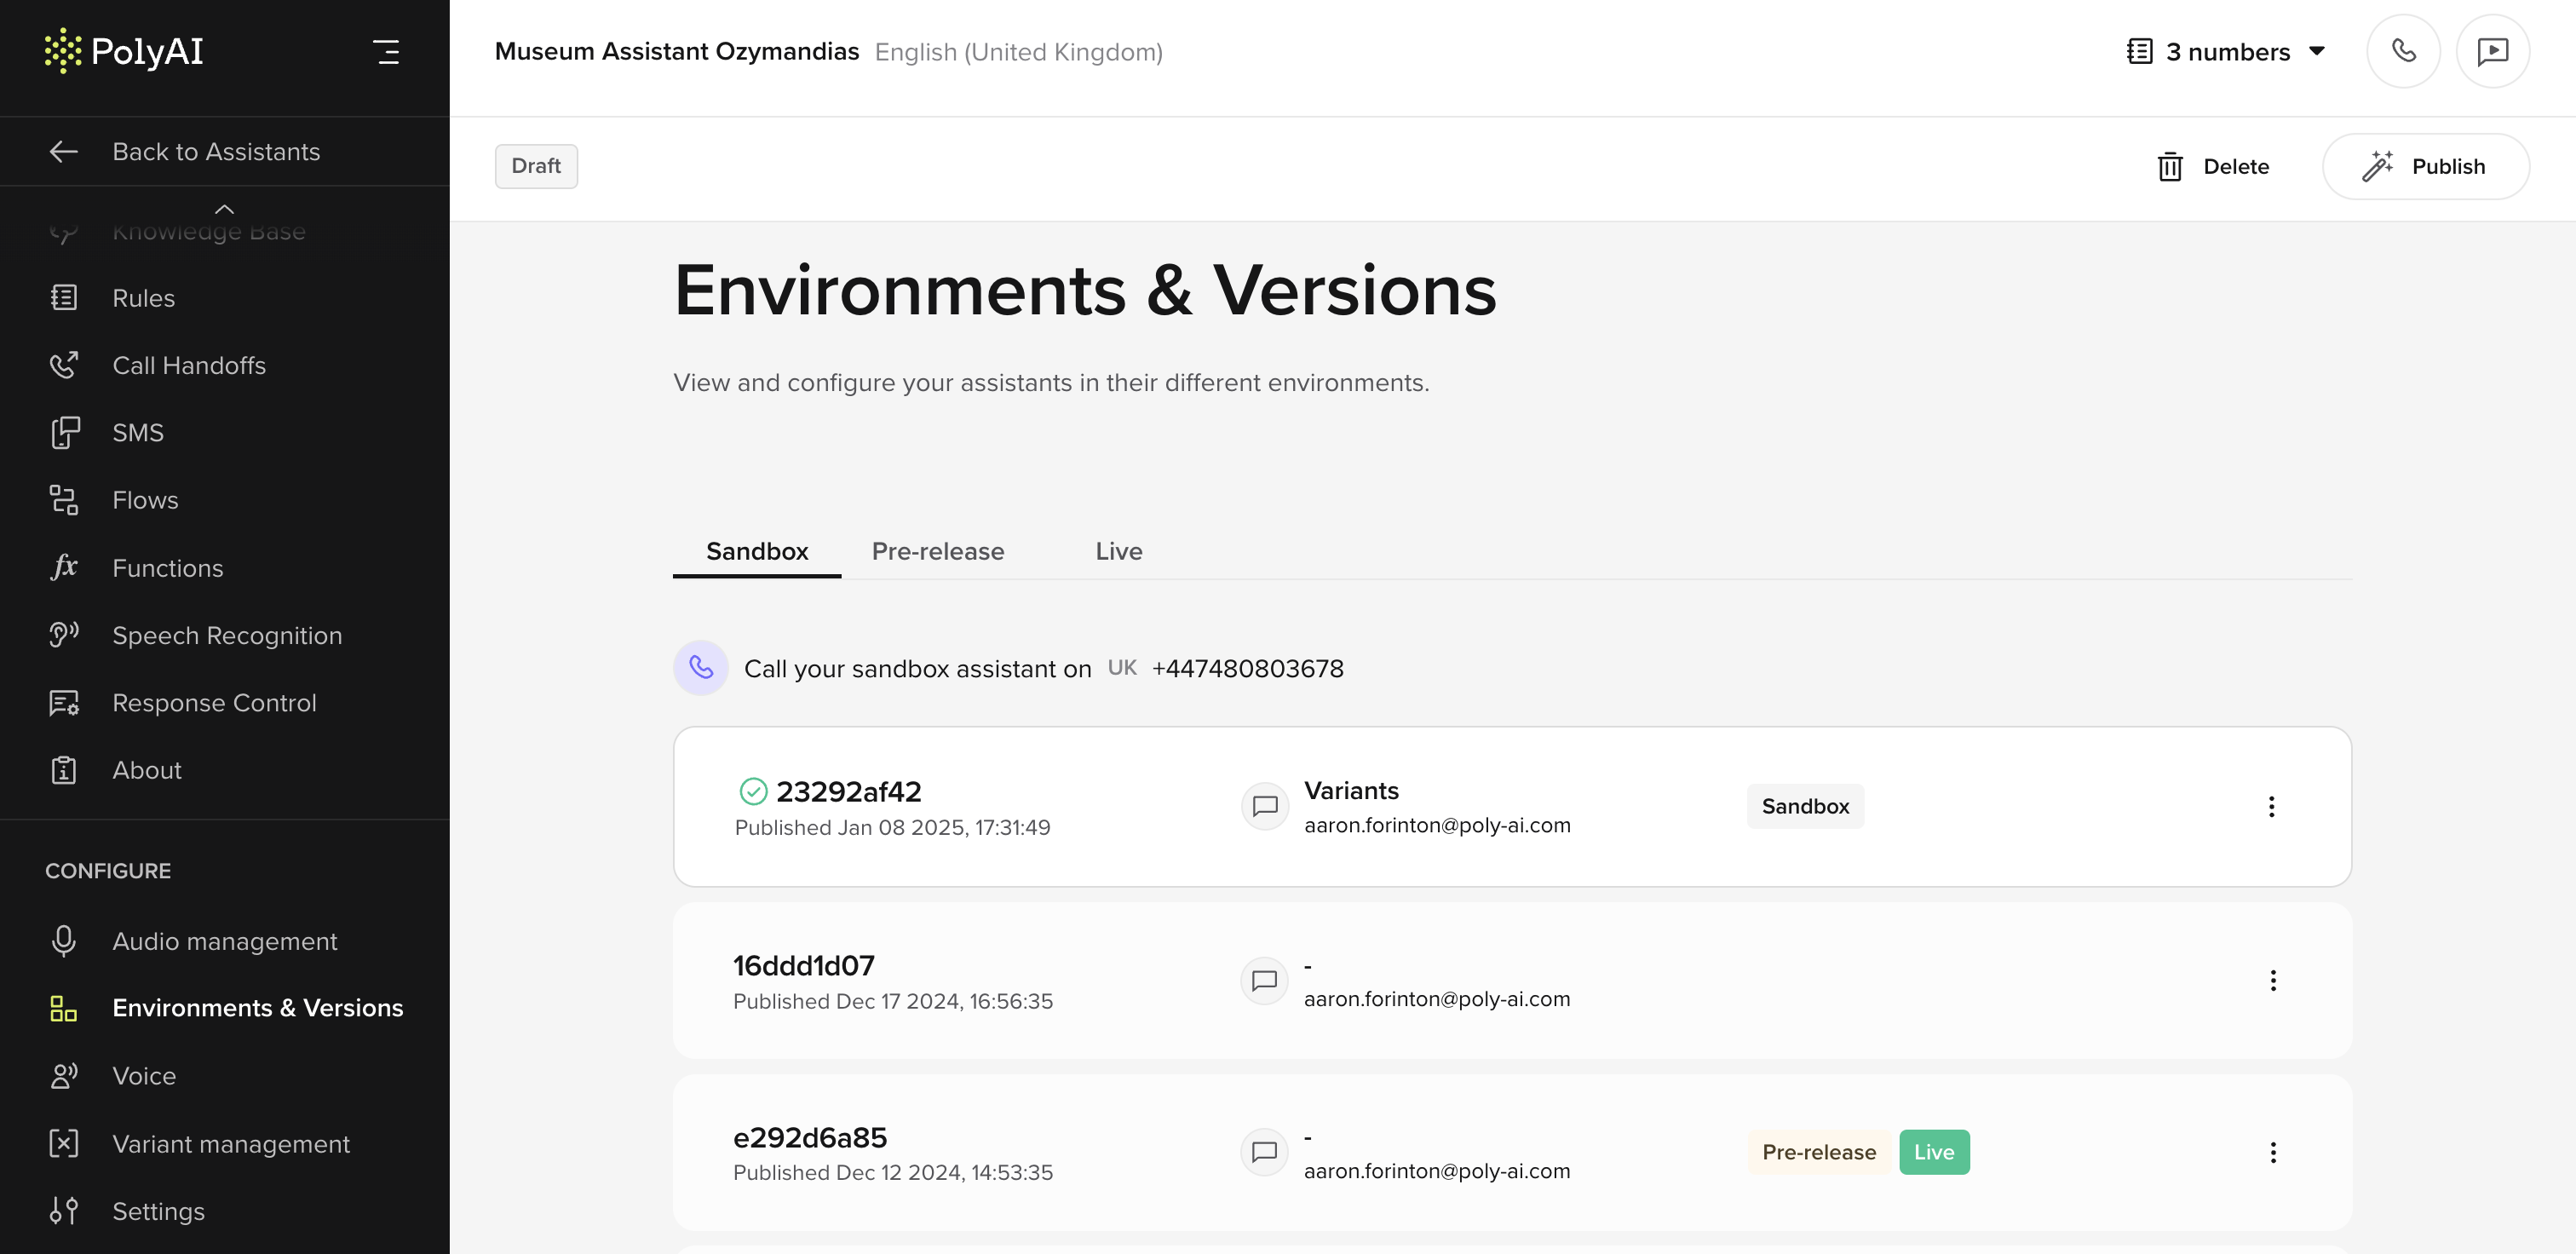Collapse the sidebar with the hamburger icon
The width and height of the screenshot is (2576, 1254).
tap(386, 51)
